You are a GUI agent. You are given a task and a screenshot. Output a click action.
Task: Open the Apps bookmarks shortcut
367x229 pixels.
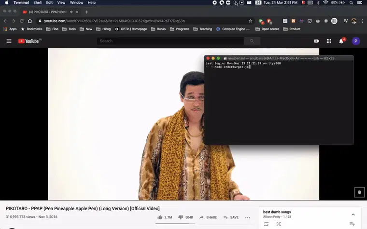[10, 29]
